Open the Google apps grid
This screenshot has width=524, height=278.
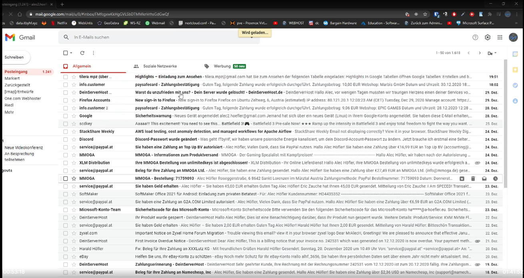tap(500, 37)
